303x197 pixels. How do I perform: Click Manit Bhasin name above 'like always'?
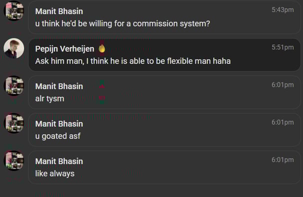coord(59,161)
